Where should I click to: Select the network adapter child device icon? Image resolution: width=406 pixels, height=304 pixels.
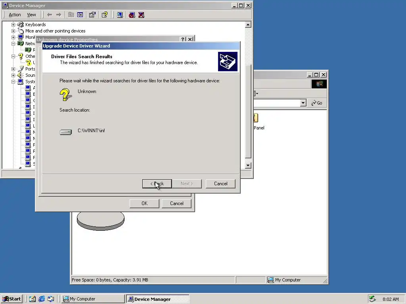pyautogui.click(x=28, y=50)
